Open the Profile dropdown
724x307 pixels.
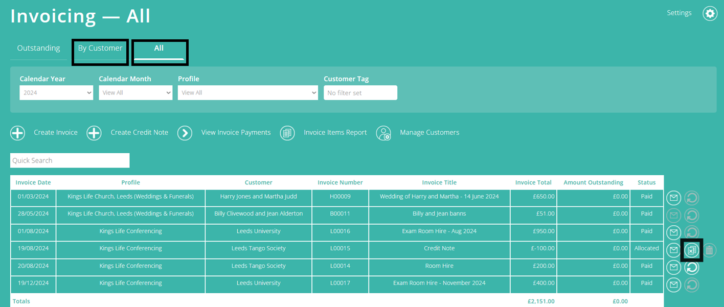pos(248,92)
